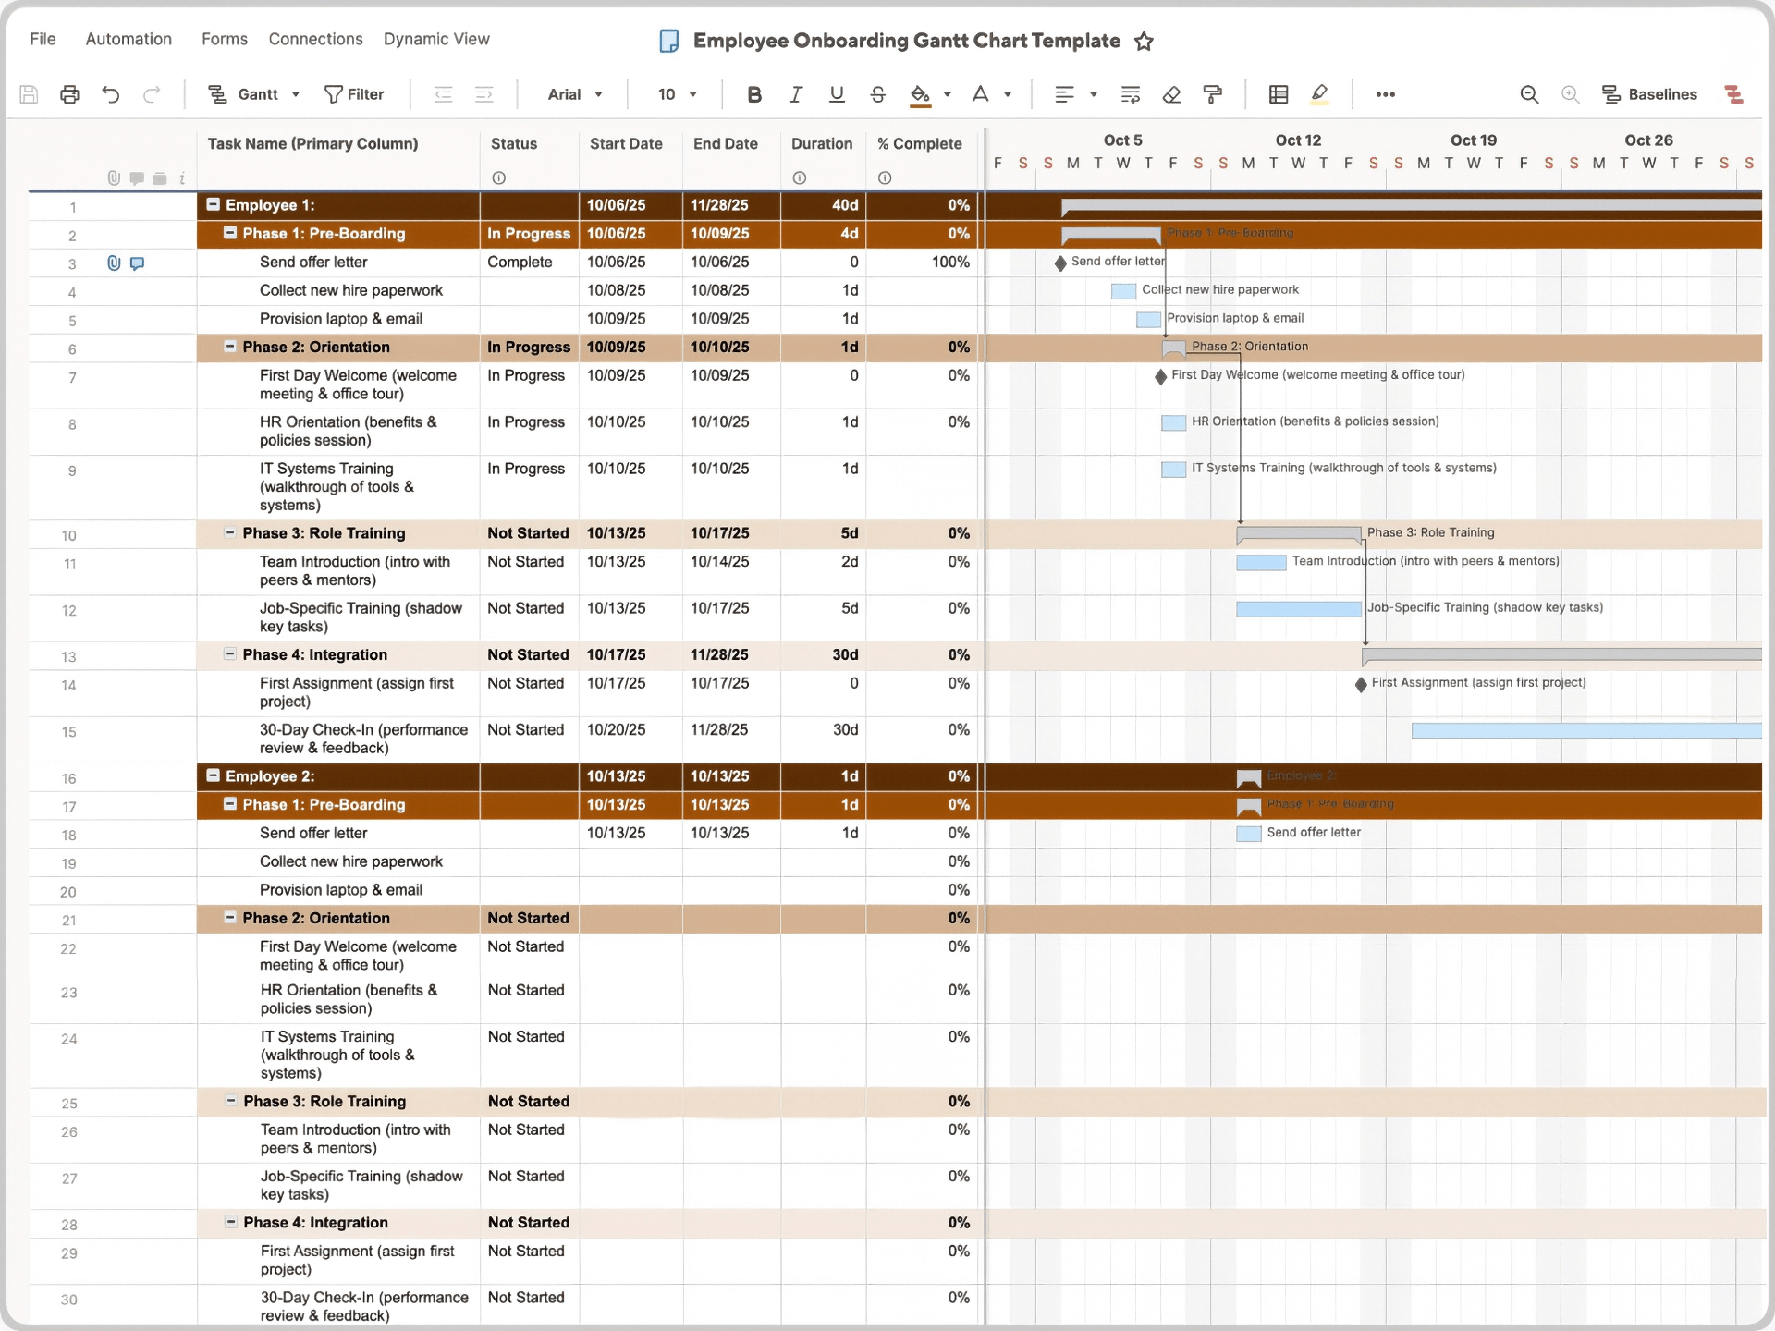The height and width of the screenshot is (1331, 1775).
Task: Open the Gantt view options
Action: pos(254,93)
